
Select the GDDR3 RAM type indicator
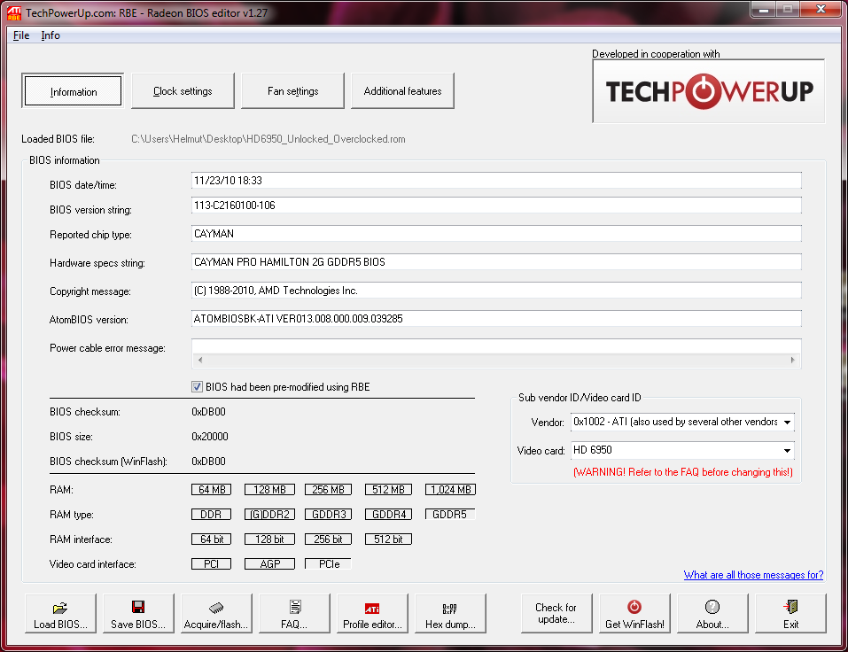pos(328,514)
